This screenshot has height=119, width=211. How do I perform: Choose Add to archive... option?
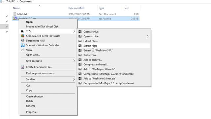[93, 60]
